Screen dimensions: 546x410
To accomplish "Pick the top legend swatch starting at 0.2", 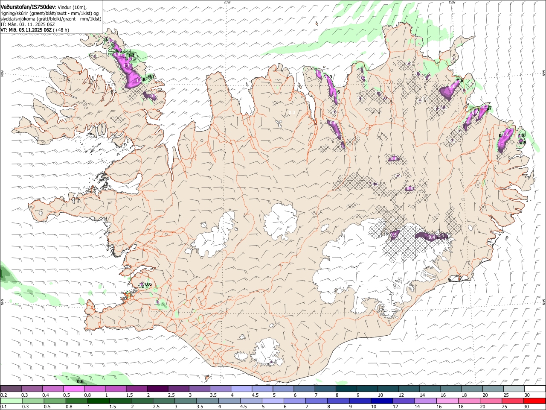I will [11, 389].
